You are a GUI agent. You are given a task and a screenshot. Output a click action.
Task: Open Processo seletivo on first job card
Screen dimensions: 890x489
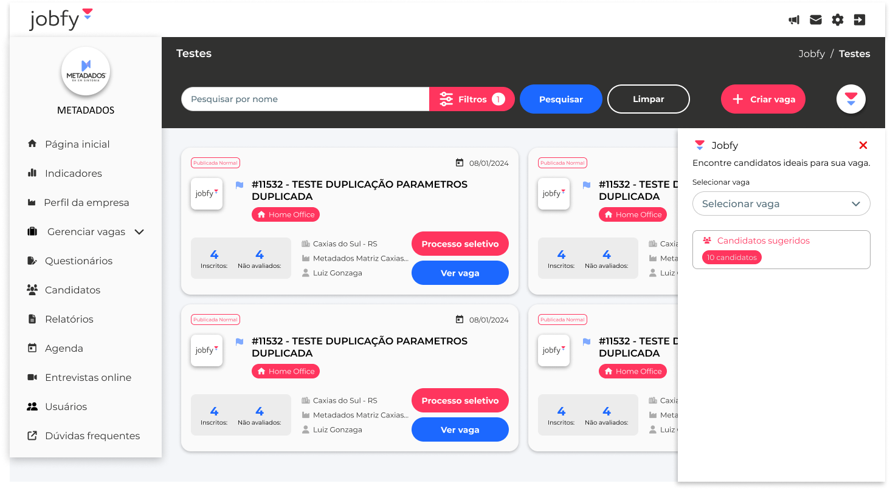click(460, 244)
